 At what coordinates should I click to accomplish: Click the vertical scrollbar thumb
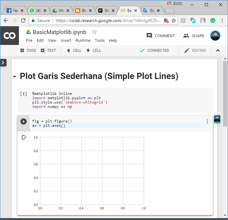coord(225,94)
